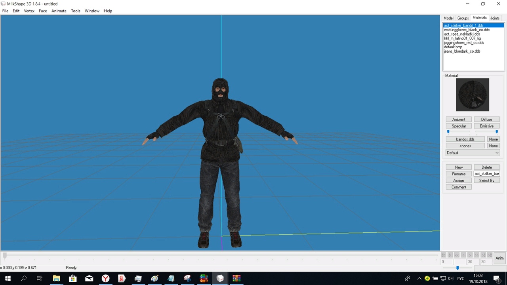Switch to the Groups tab
507x285 pixels.
463,18
